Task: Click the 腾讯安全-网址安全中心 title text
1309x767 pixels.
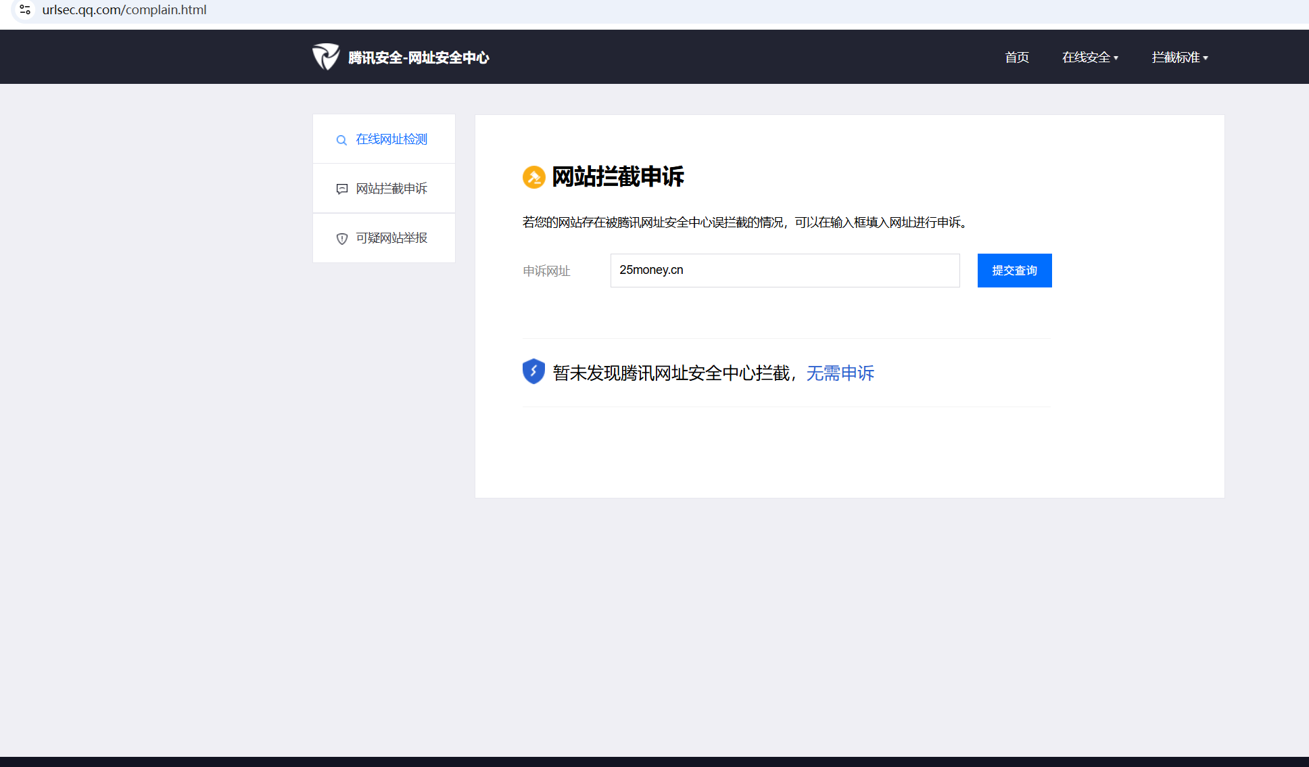Action: pyautogui.click(x=419, y=57)
